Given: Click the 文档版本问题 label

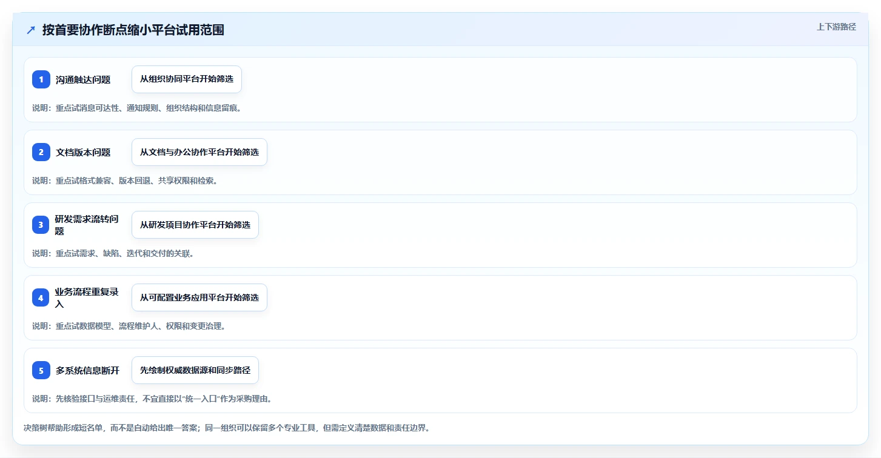Looking at the screenshot, I should click(x=83, y=152).
